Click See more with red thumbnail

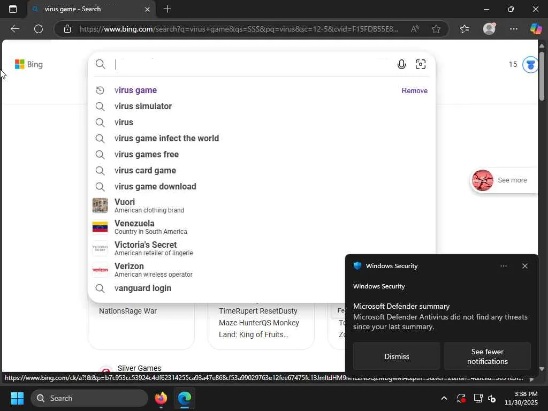(x=503, y=180)
